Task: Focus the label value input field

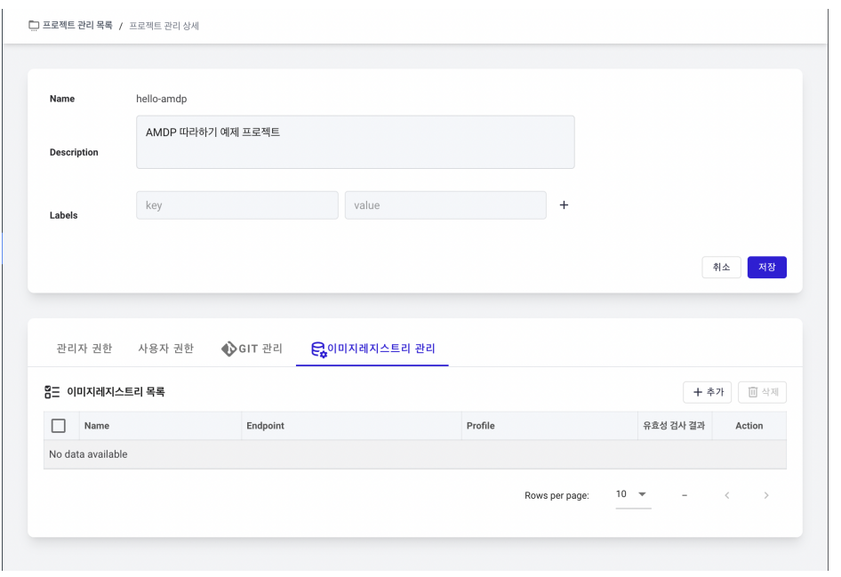Action: tap(445, 205)
